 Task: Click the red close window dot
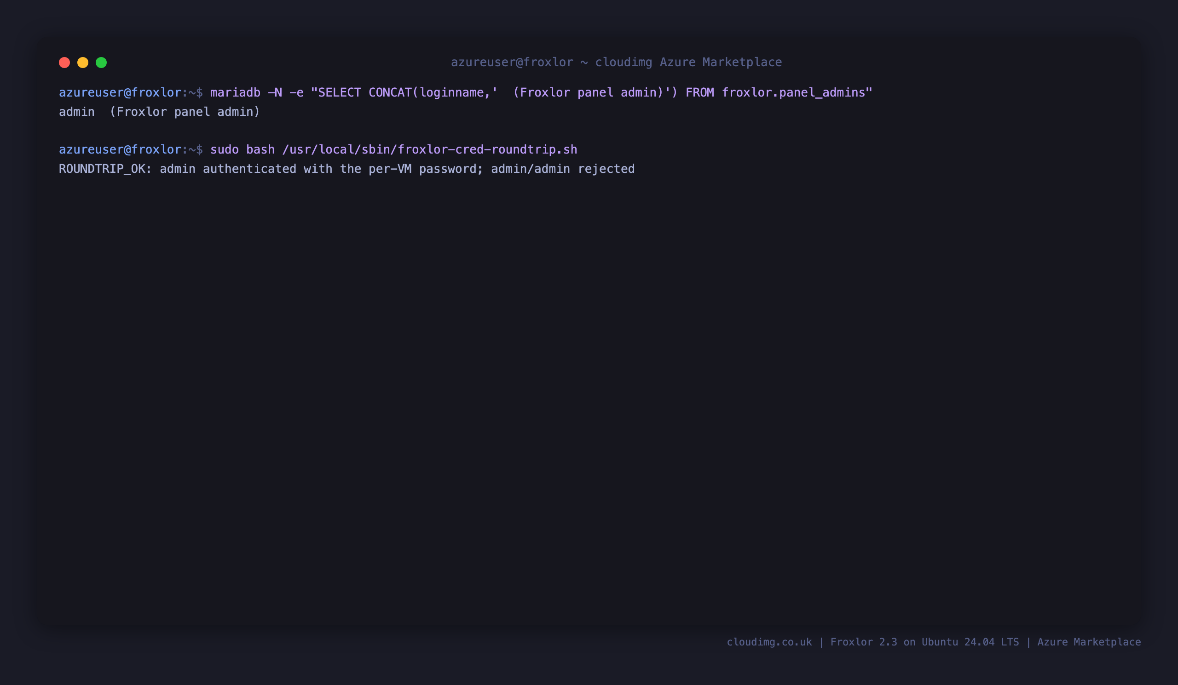click(x=64, y=63)
